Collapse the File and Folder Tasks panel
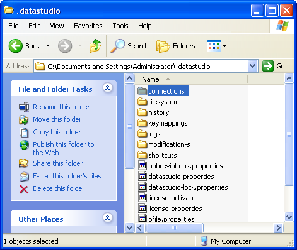 point(108,87)
